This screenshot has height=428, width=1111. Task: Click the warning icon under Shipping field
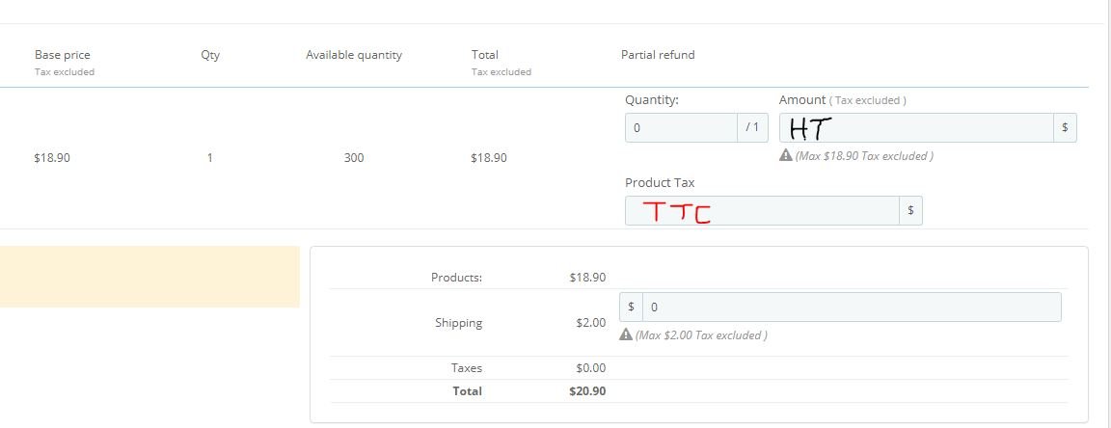coord(625,334)
